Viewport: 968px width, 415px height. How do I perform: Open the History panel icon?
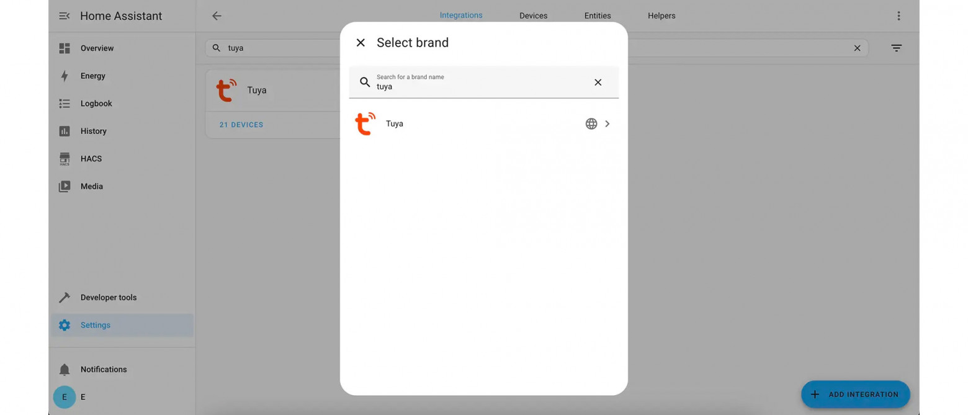[65, 131]
